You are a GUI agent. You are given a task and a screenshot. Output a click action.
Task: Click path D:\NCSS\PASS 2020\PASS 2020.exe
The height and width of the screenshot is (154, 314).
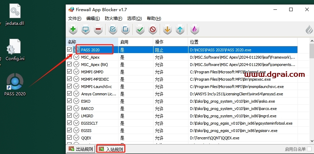(221, 50)
